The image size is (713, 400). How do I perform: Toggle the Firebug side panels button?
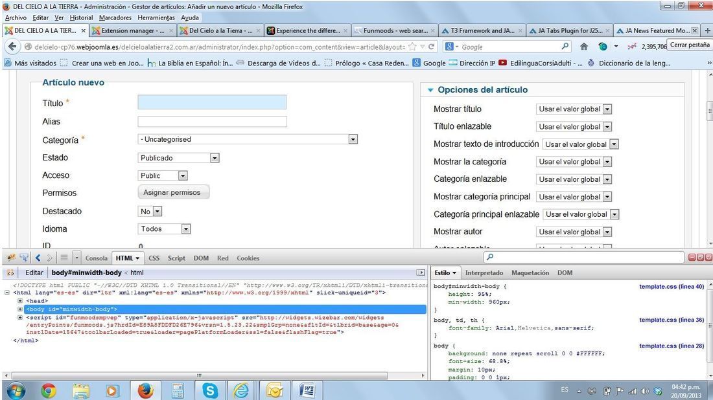tap(421, 272)
